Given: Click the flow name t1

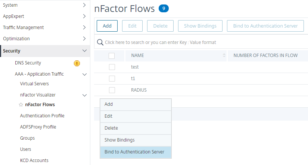Looking at the screenshot, I should (x=133, y=79).
